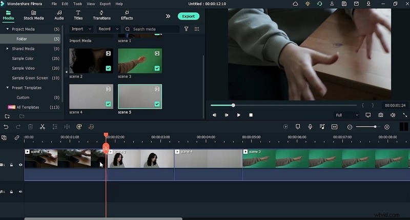The image size is (410, 220).
Task: Open the Record dropdown
Action: click(x=108, y=29)
